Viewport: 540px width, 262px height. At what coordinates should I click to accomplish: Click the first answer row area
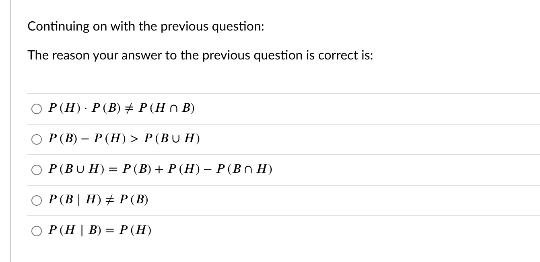(x=241, y=108)
